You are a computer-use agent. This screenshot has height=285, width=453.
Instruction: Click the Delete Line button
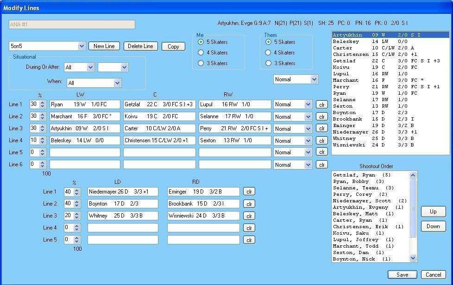click(140, 46)
